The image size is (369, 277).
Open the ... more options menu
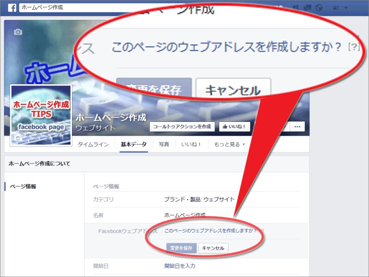click(x=298, y=126)
